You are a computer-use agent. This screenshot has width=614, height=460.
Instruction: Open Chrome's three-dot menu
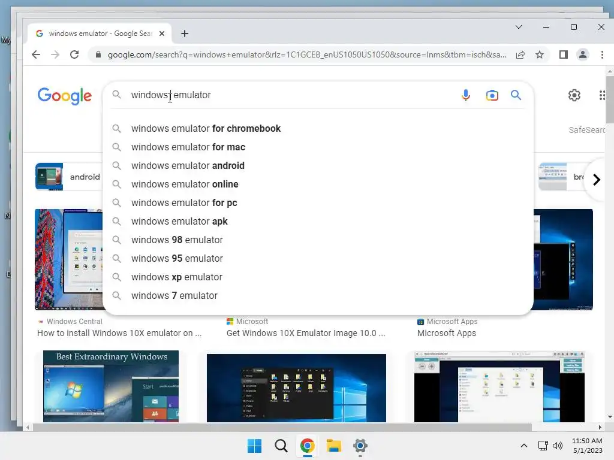(x=602, y=55)
